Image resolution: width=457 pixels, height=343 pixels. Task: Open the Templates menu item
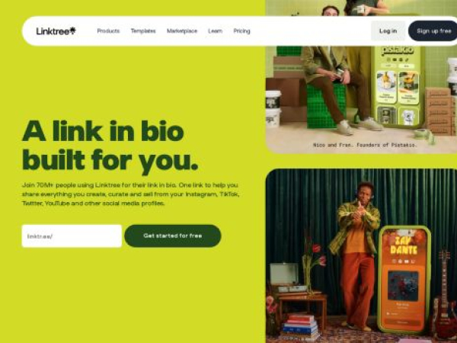click(x=143, y=31)
